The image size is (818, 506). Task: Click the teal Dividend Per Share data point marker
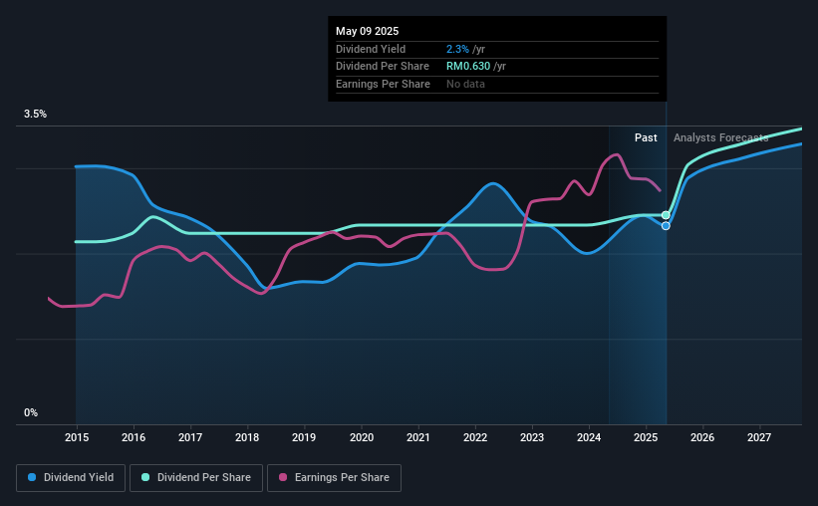pos(666,215)
